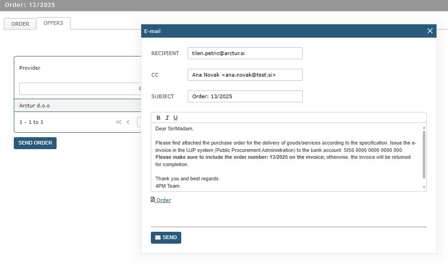Select the OFFERS tab
448x268 pixels.
click(x=53, y=23)
